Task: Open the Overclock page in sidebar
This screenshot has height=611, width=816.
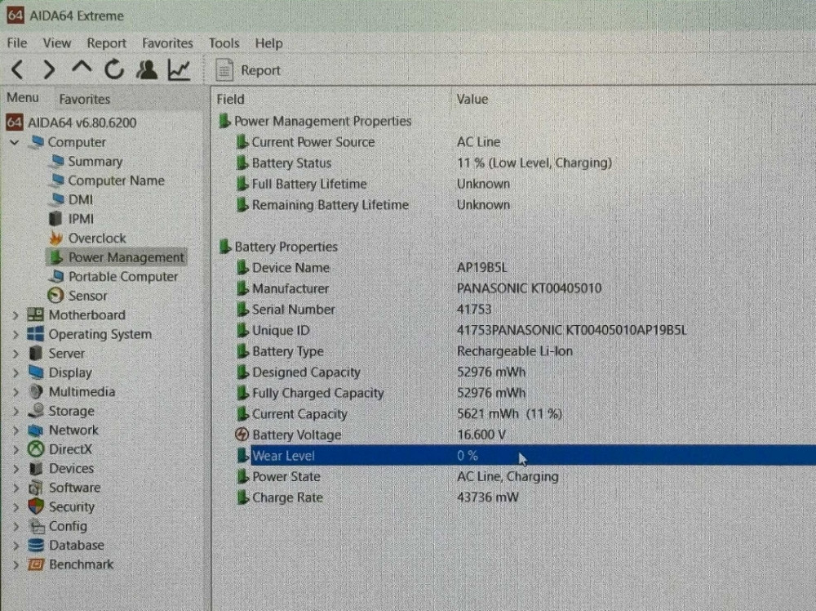Action: click(96, 239)
